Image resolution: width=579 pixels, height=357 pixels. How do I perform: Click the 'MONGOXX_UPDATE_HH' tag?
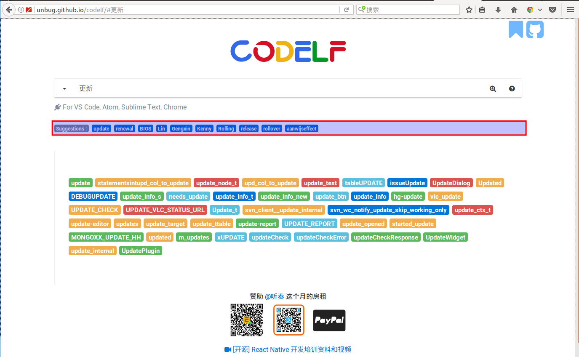point(106,237)
